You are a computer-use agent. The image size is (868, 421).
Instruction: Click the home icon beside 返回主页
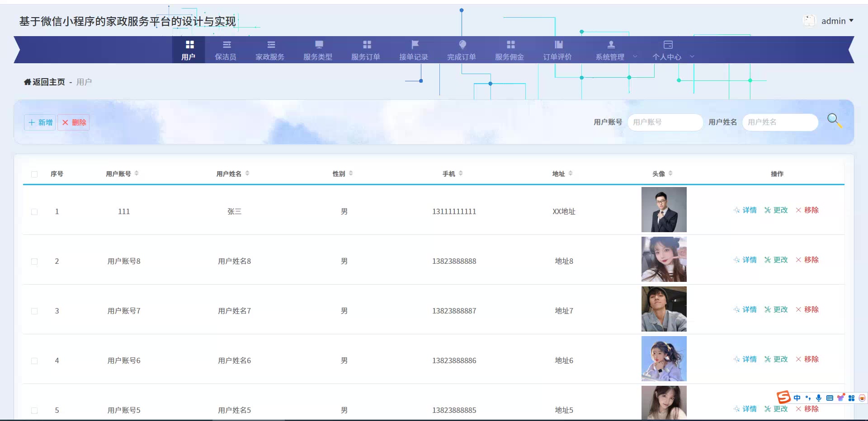pos(27,82)
